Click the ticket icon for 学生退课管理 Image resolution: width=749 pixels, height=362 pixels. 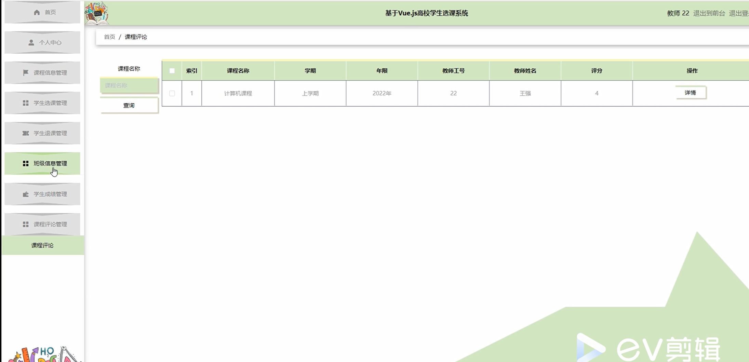pos(26,133)
